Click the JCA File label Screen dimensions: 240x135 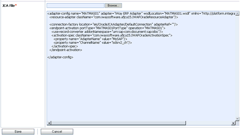click(x=9, y=6)
